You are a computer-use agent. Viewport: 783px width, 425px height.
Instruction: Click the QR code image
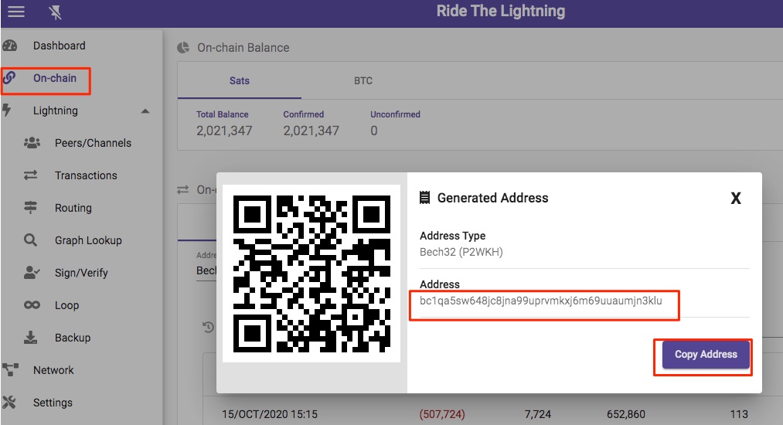[x=311, y=274]
